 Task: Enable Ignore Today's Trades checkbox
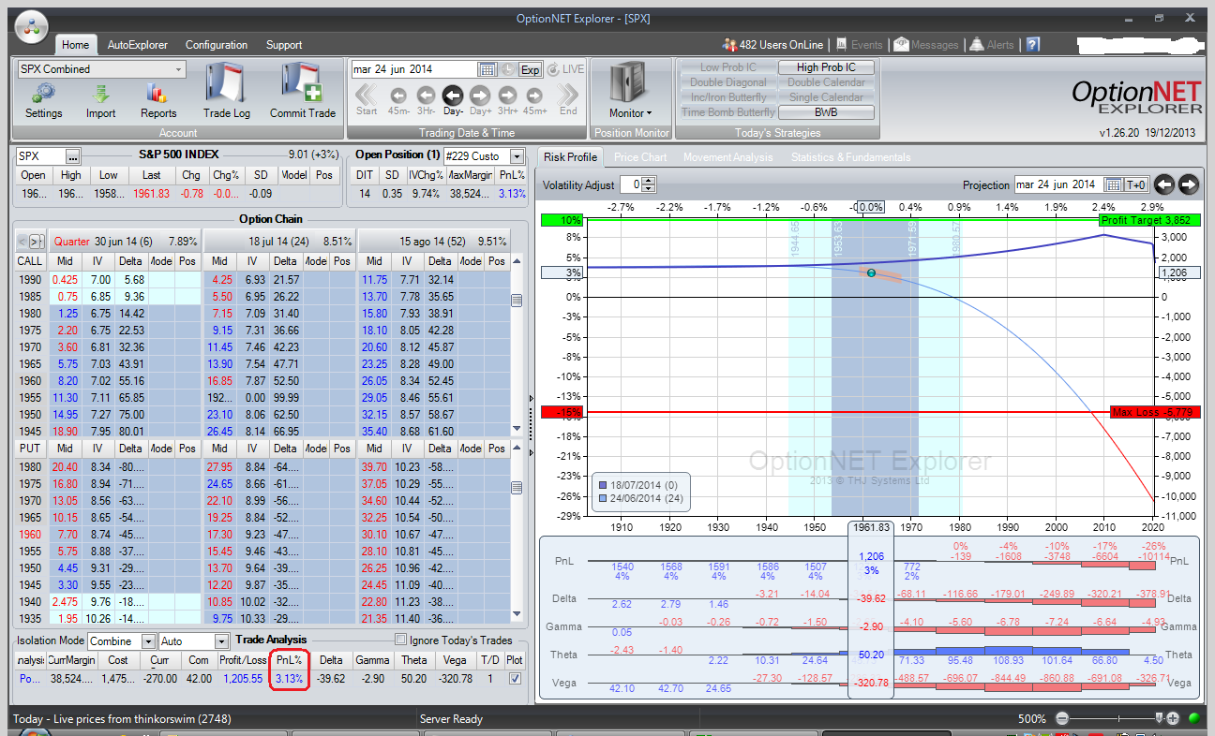pos(401,640)
